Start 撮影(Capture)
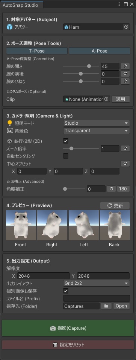 point(68,328)
